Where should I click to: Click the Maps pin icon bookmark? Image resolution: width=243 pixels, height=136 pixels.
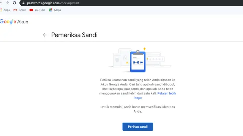pyautogui.click(x=50, y=10)
